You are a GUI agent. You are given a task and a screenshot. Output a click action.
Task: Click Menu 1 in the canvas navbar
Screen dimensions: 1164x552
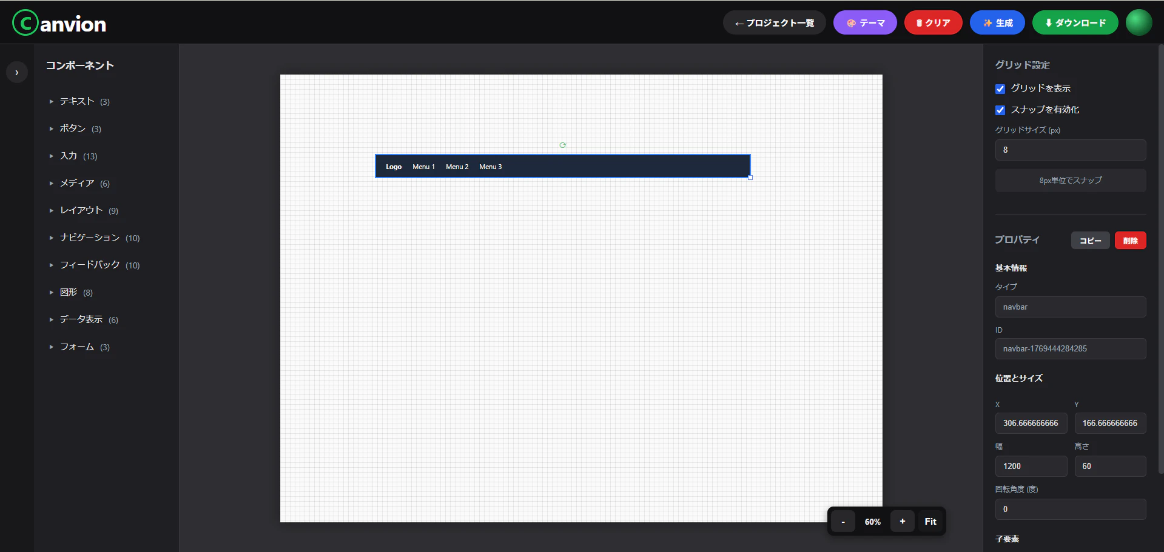click(x=423, y=167)
